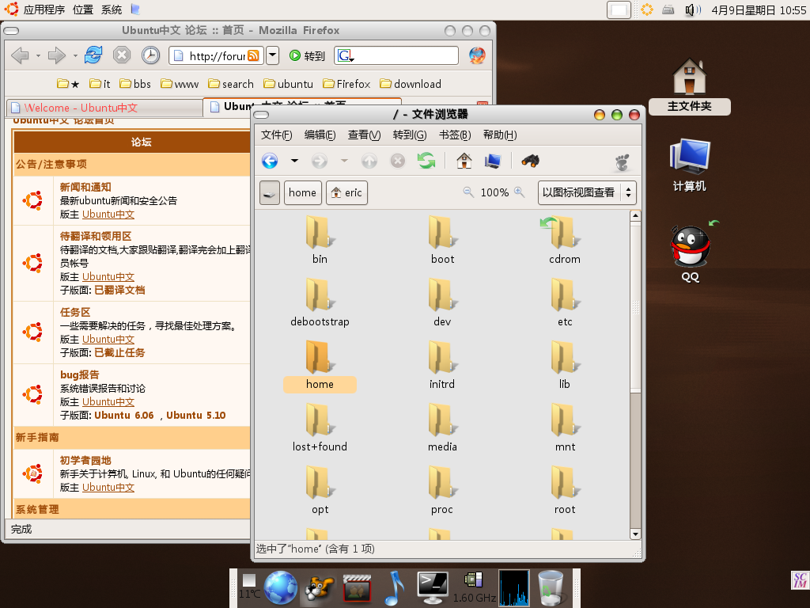Screen dimensions: 810x608
Task: Select the initrd folder
Action: [x=442, y=366]
